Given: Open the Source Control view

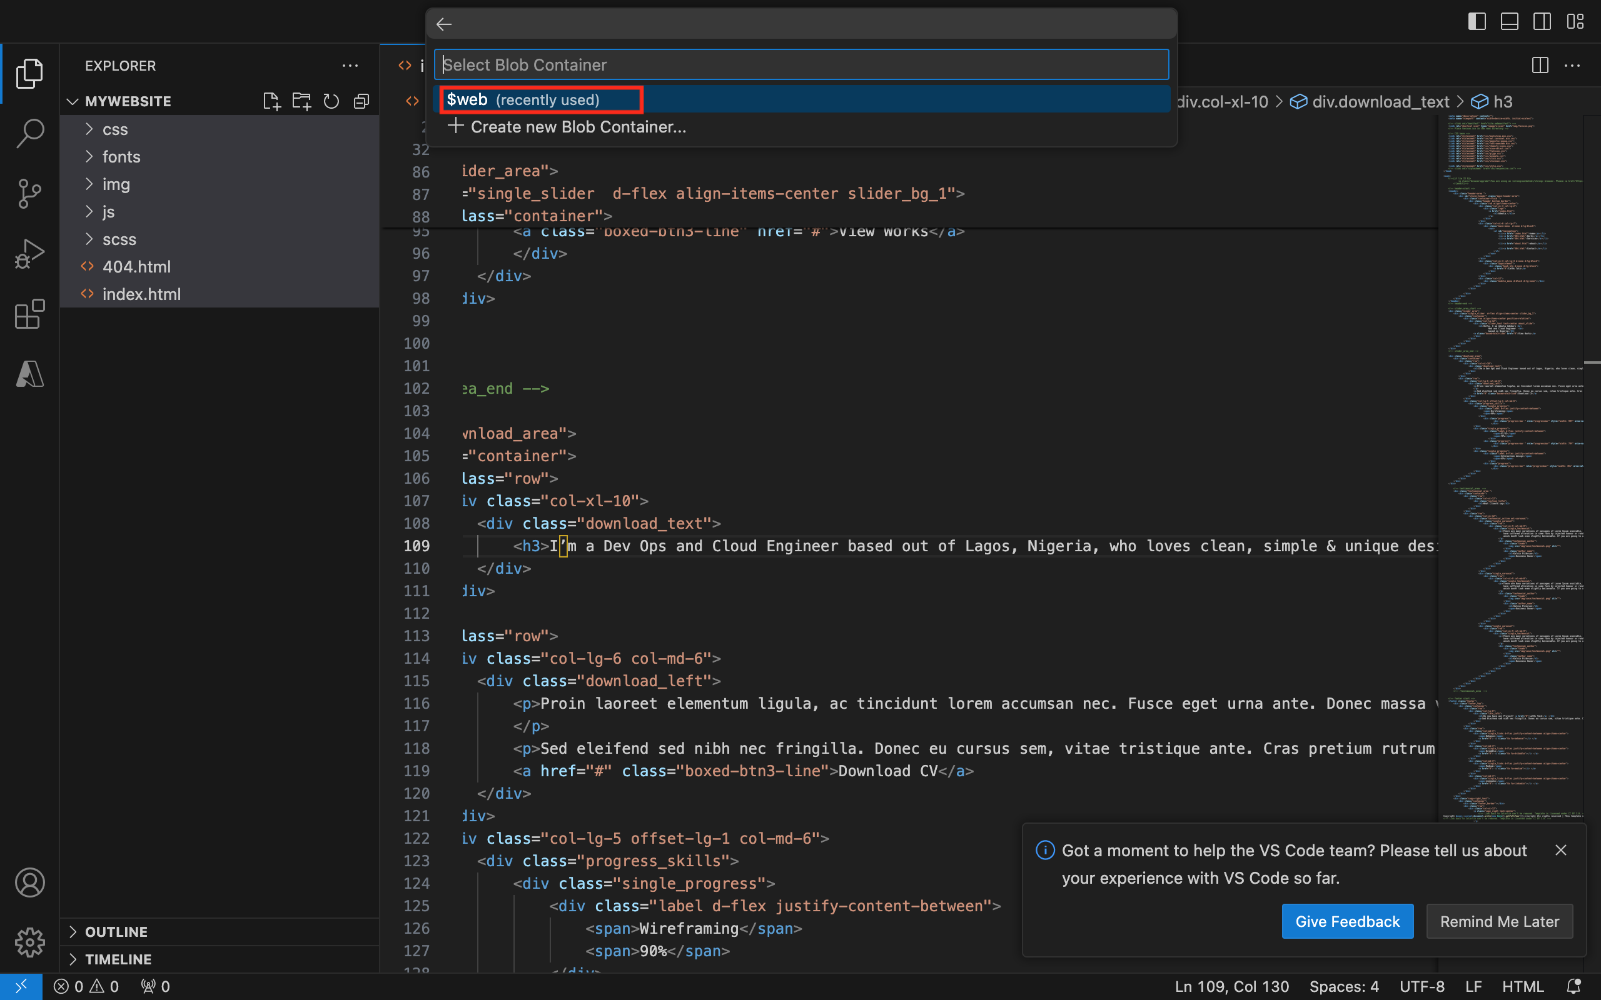Looking at the screenshot, I should tap(29, 194).
